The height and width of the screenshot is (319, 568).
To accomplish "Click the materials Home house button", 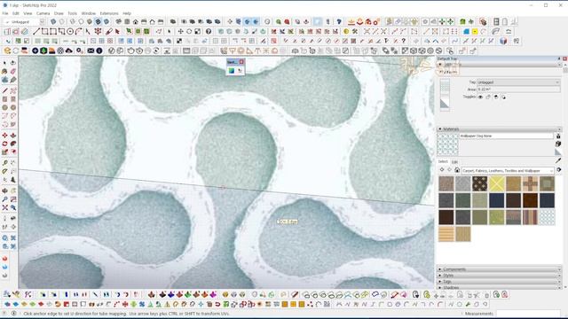I will [457, 170].
